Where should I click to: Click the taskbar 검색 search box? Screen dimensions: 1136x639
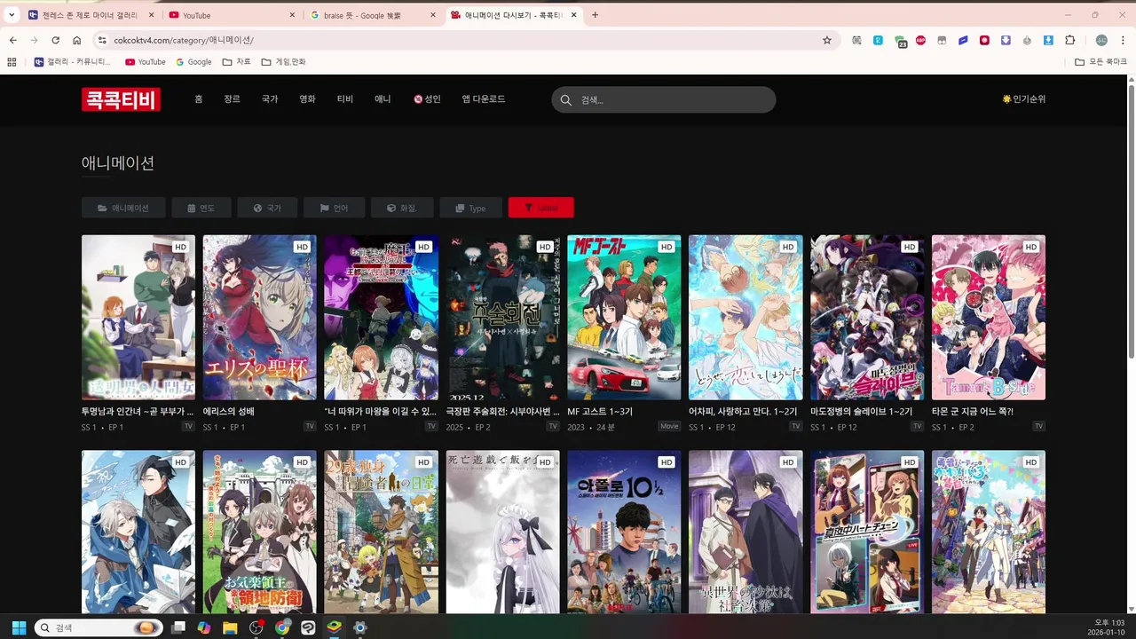coord(99,627)
